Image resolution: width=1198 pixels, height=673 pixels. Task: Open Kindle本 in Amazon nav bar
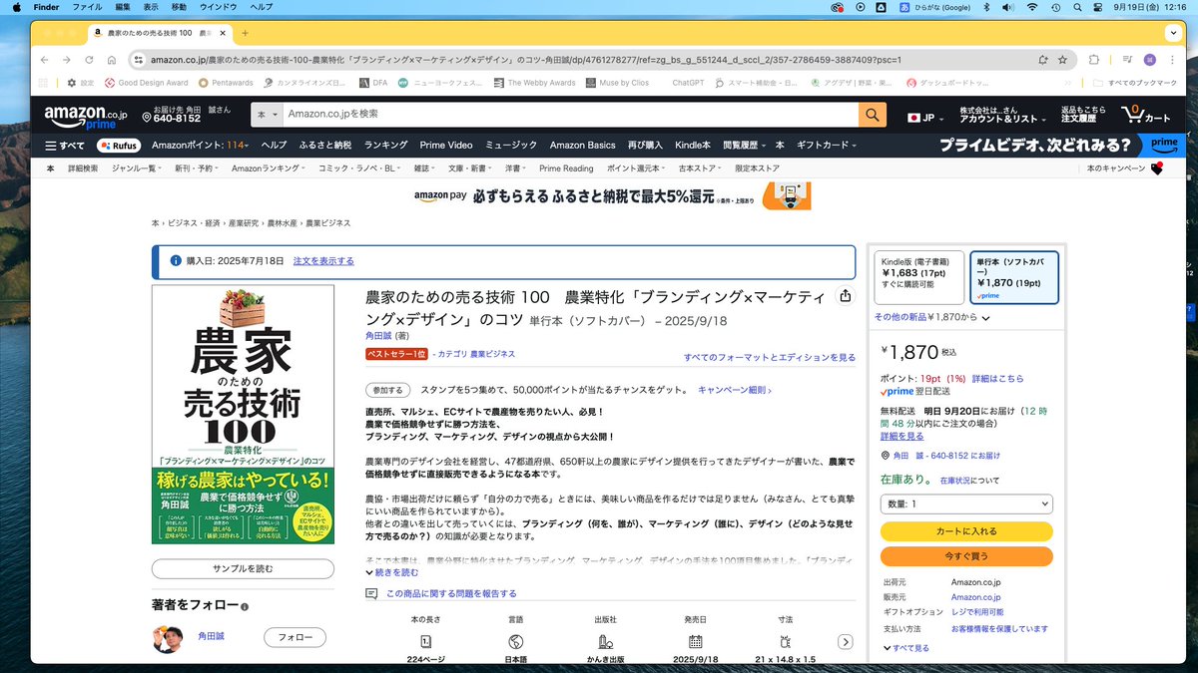693,146
